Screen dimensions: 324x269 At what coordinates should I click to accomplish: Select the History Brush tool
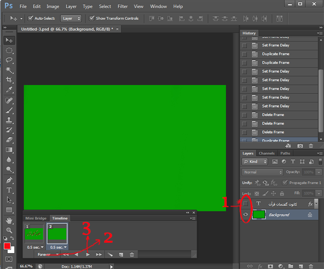click(9, 130)
